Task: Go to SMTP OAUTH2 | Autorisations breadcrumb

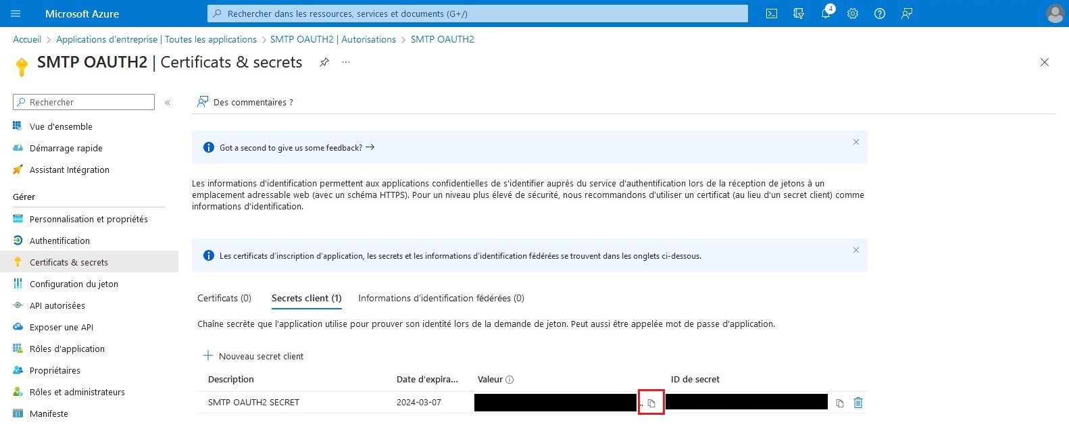Action: click(x=333, y=39)
